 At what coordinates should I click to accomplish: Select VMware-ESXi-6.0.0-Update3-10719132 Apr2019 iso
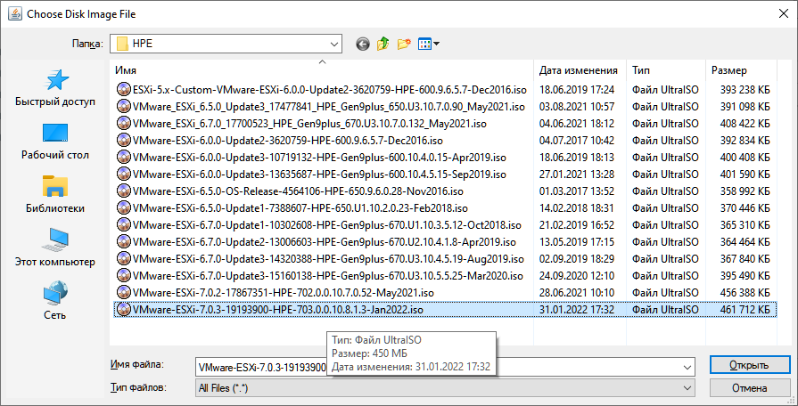pos(318,157)
